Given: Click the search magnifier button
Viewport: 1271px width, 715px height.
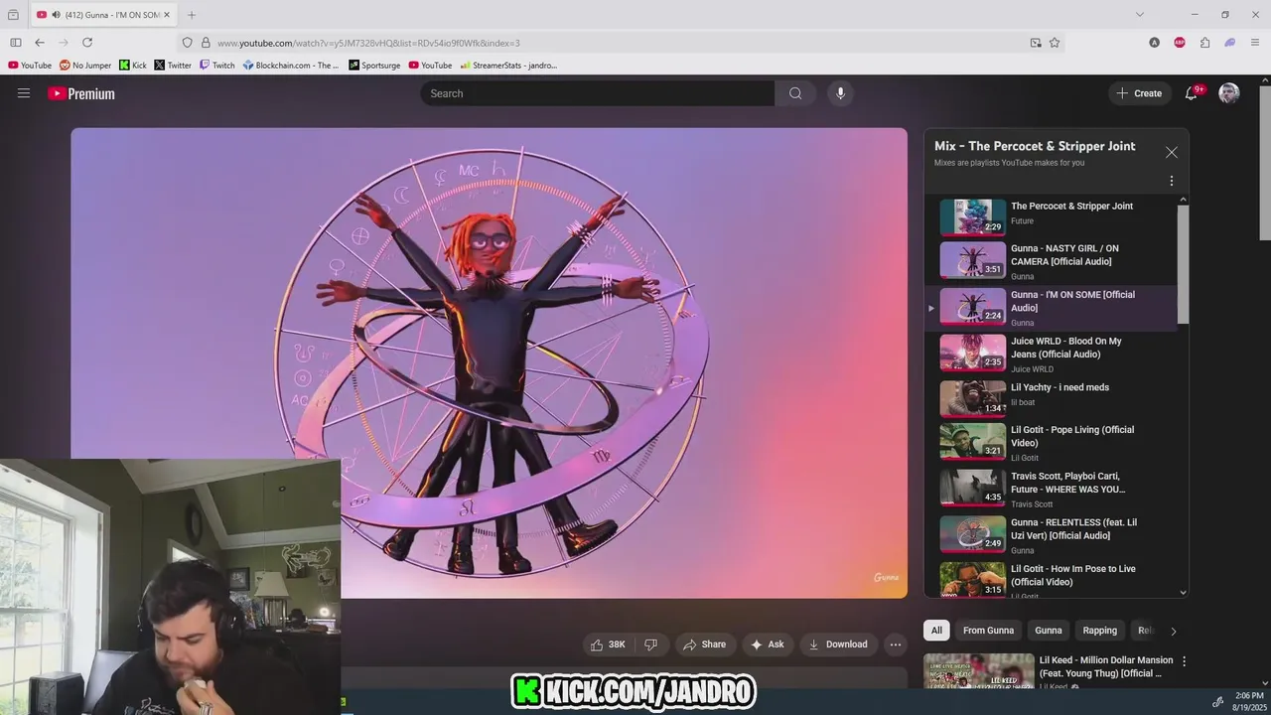Looking at the screenshot, I should (795, 93).
